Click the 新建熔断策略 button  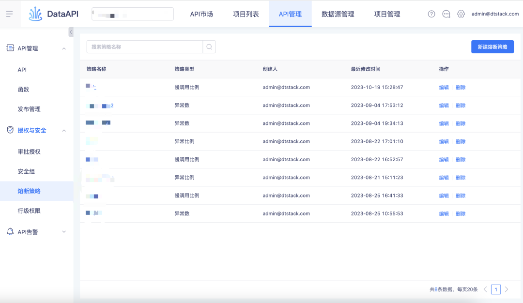tap(492, 47)
